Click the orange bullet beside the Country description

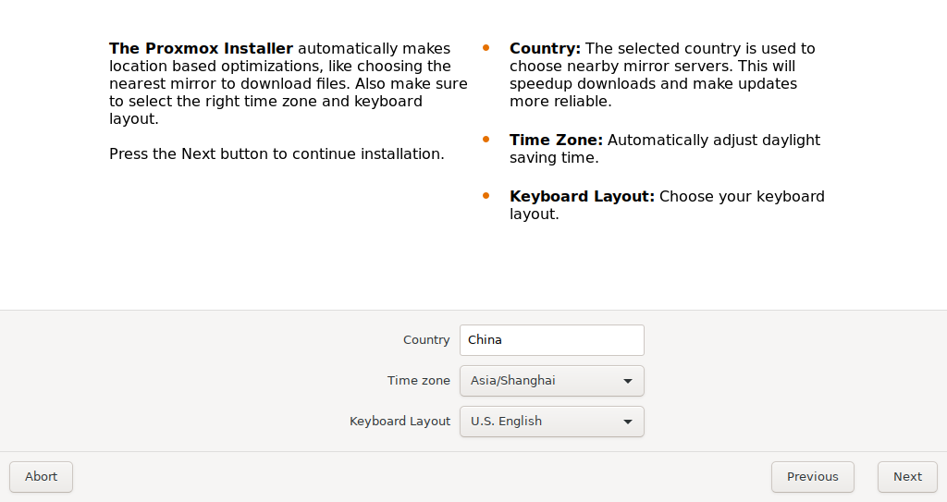(x=486, y=48)
